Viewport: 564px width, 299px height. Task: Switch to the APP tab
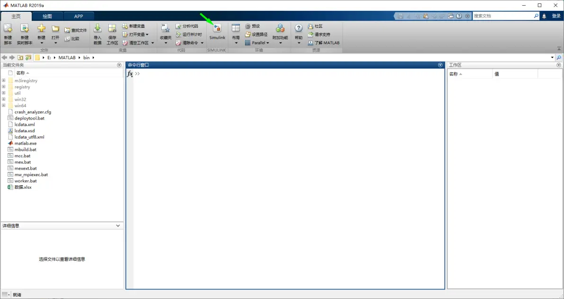tap(79, 16)
